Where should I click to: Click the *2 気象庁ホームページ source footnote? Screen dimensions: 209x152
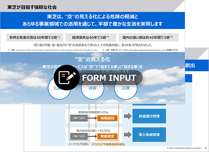click(x=140, y=50)
